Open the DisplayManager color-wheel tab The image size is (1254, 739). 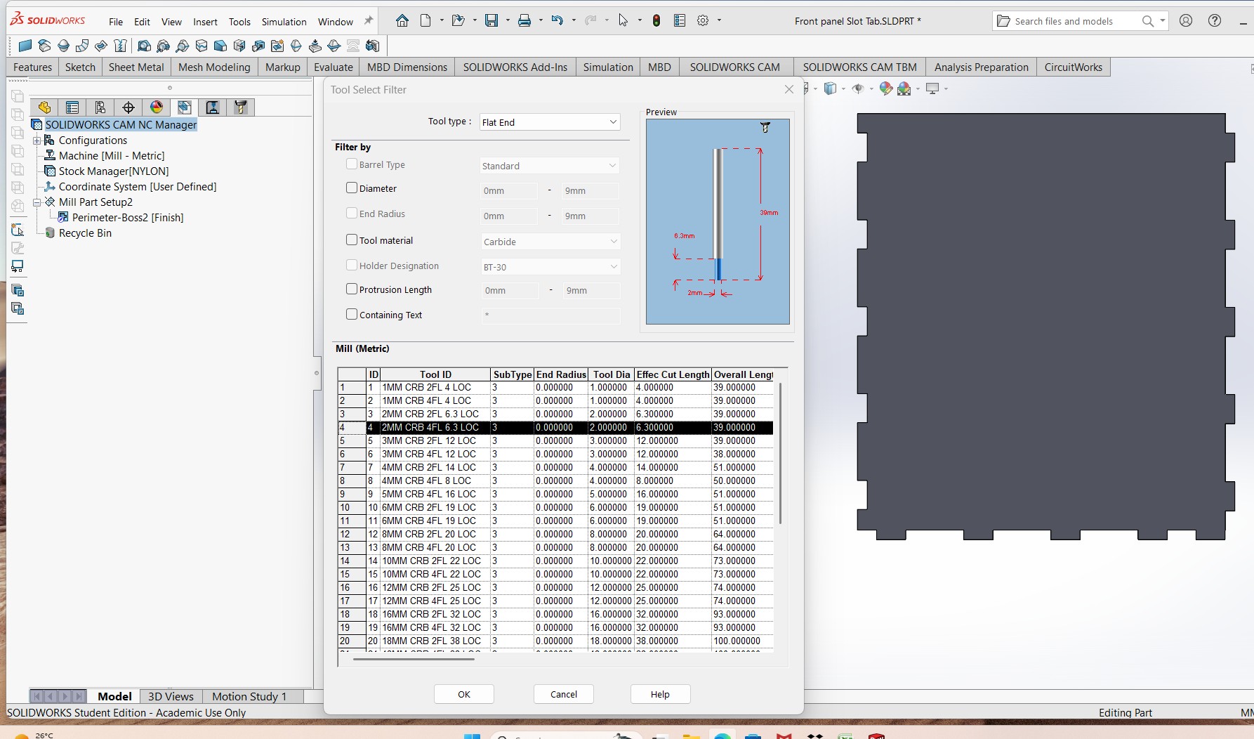(157, 107)
